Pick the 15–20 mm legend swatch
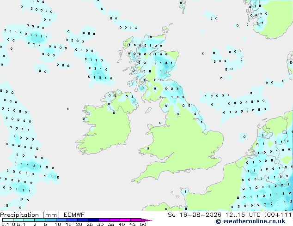 (x=72, y=220)
